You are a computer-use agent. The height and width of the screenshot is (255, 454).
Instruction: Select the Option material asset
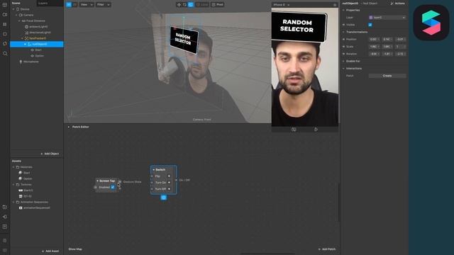(x=26, y=178)
